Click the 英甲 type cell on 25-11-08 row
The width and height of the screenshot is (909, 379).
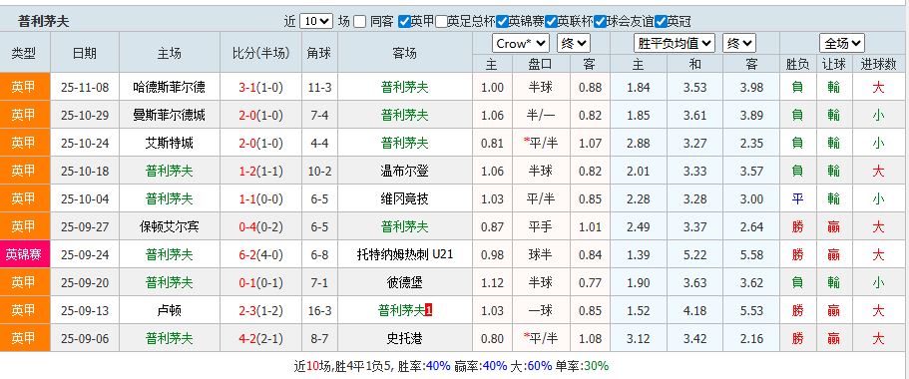pyautogui.click(x=24, y=88)
